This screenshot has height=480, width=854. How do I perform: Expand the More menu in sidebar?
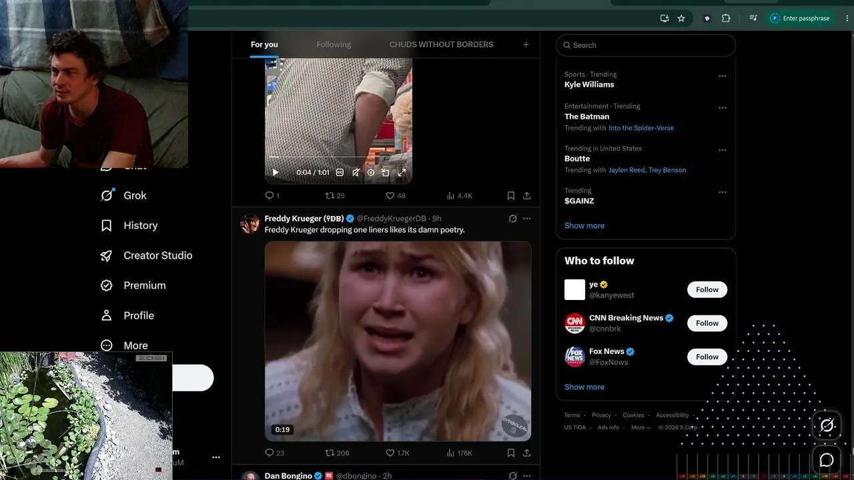pos(124,345)
